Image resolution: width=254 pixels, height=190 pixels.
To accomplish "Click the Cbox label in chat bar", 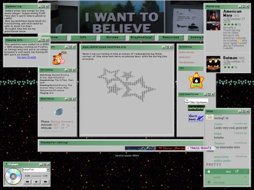I will click(x=228, y=172).
